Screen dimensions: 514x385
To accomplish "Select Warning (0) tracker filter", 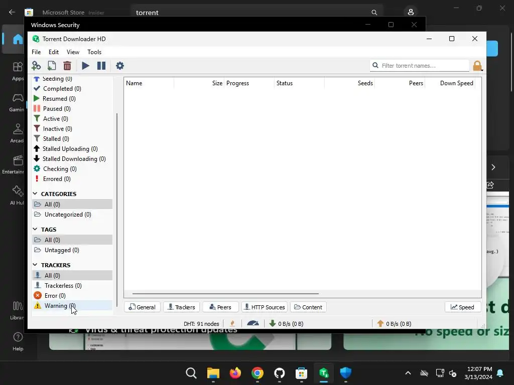I will point(72,306).
